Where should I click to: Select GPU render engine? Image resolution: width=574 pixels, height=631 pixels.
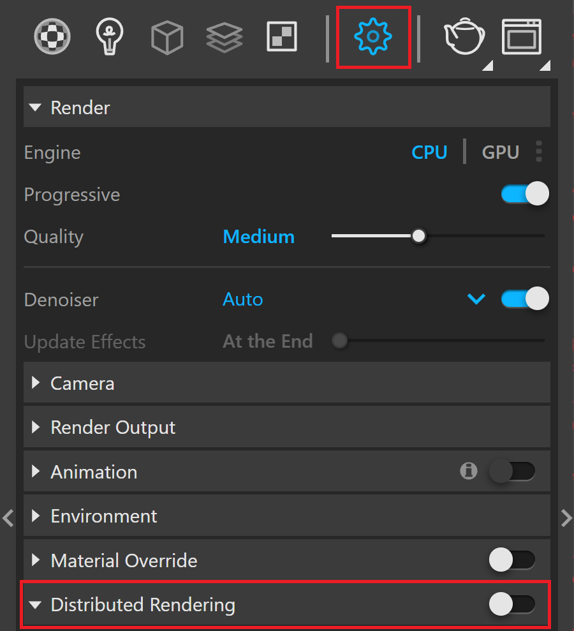[501, 152]
